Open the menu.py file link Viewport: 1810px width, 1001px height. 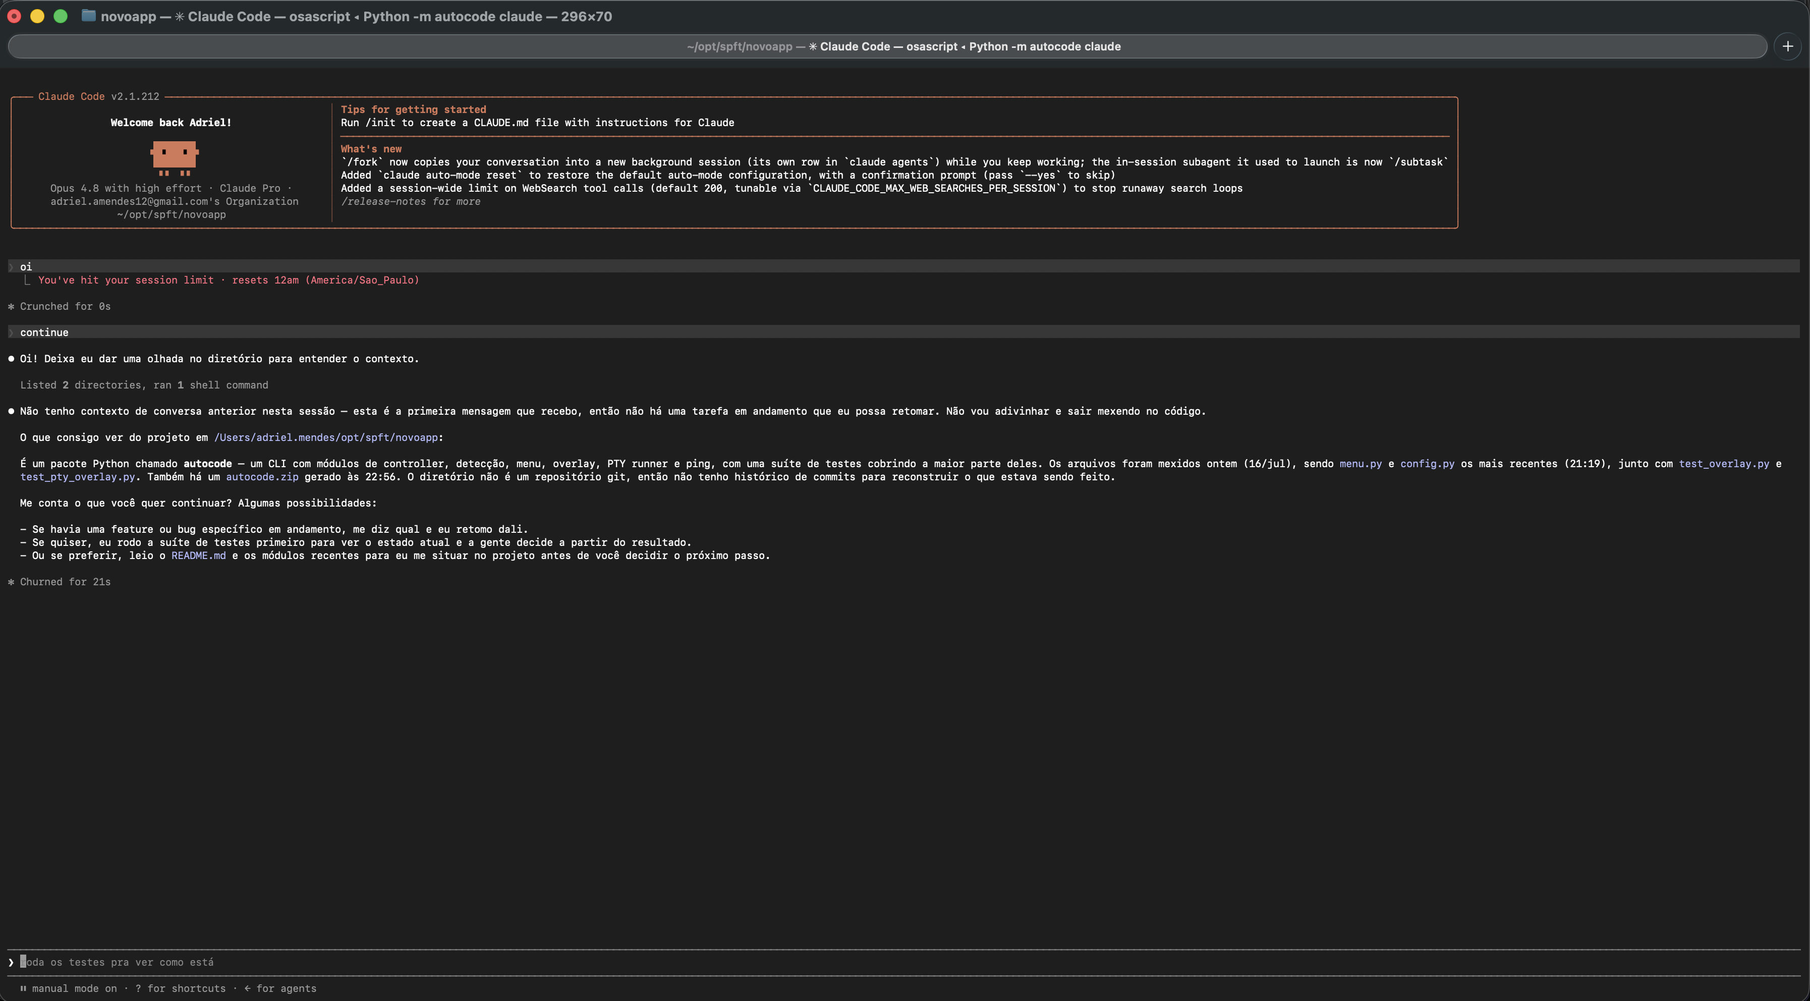click(1361, 463)
